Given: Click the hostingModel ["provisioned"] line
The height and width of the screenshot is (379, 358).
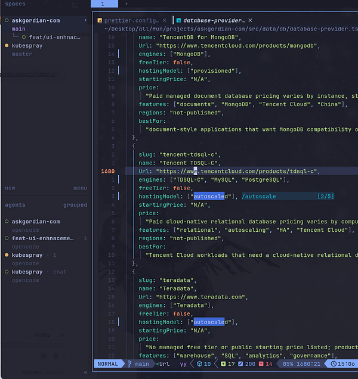Looking at the screenshot, I should click(190, 71).
